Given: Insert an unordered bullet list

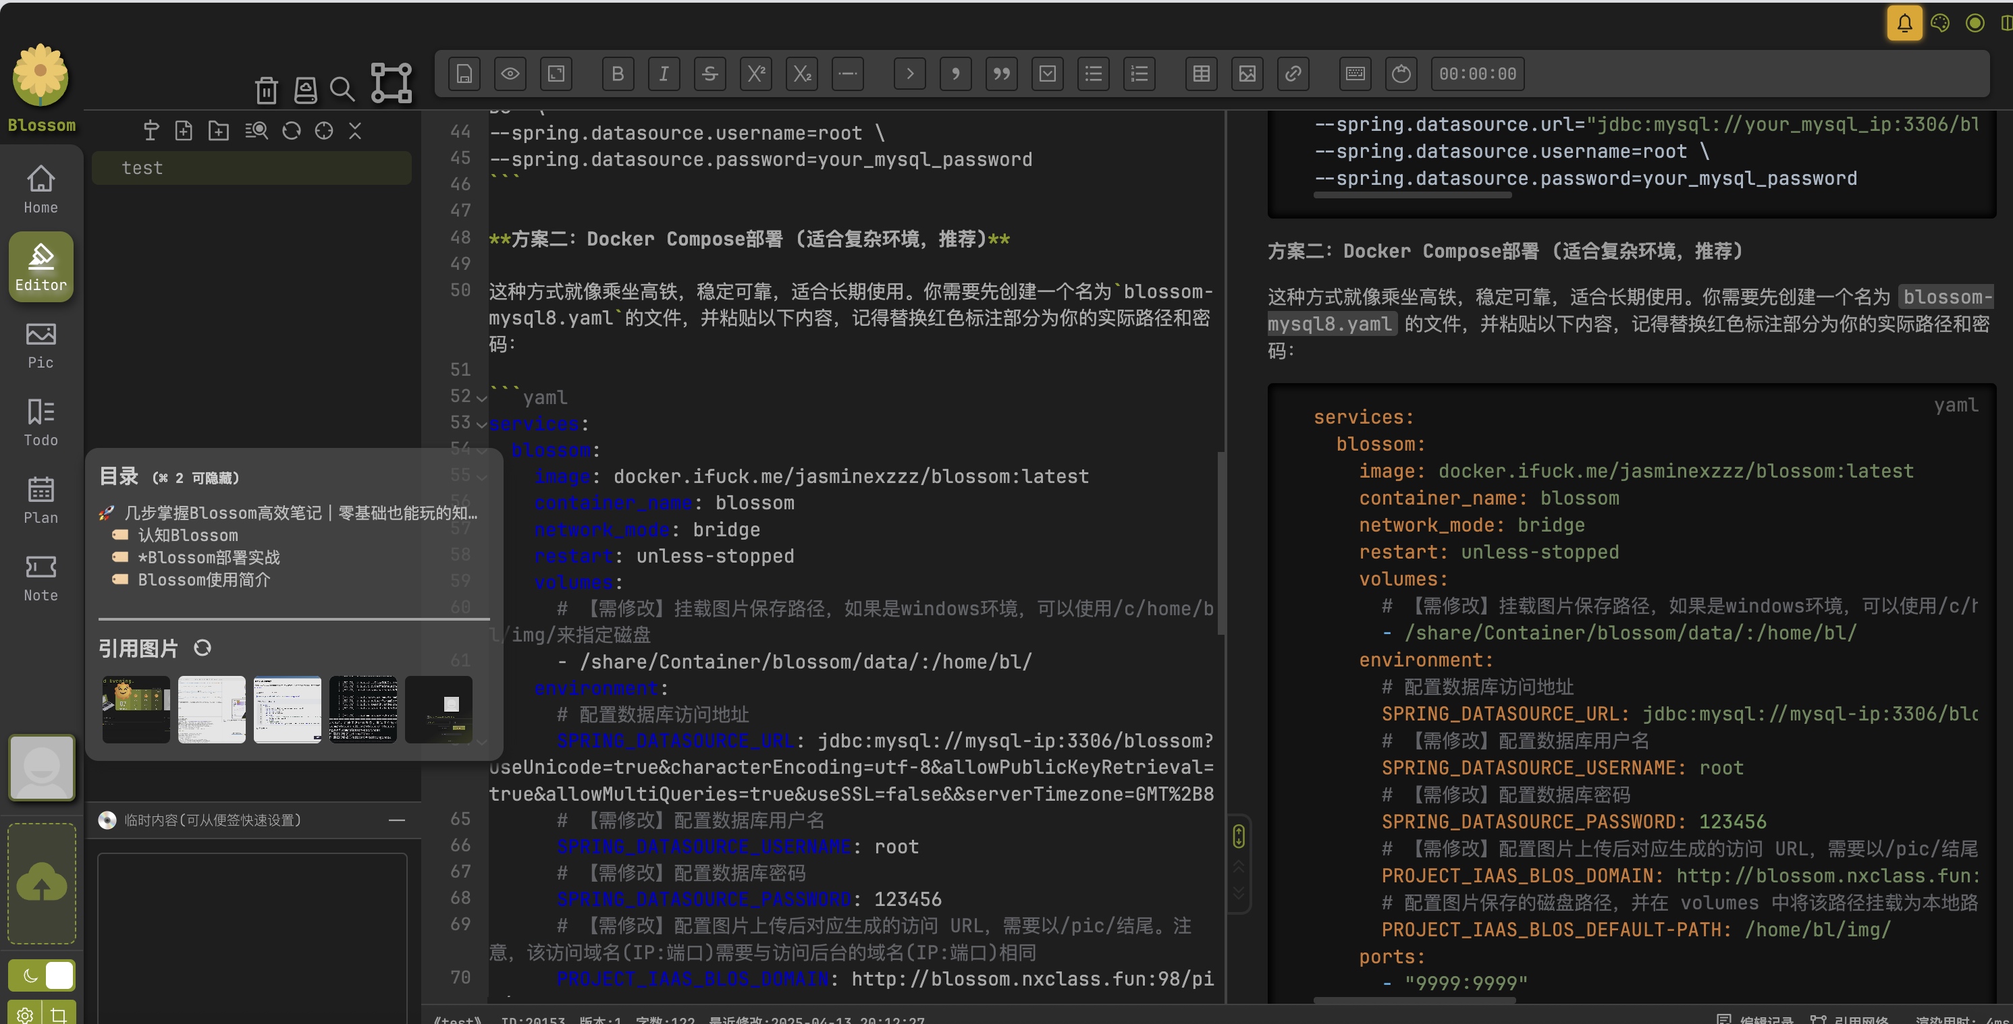Looking at the screenshot, I should point(1093,74).
